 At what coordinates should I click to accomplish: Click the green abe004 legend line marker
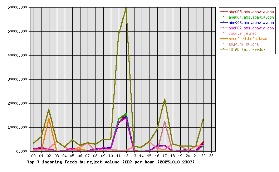[224, 17]
